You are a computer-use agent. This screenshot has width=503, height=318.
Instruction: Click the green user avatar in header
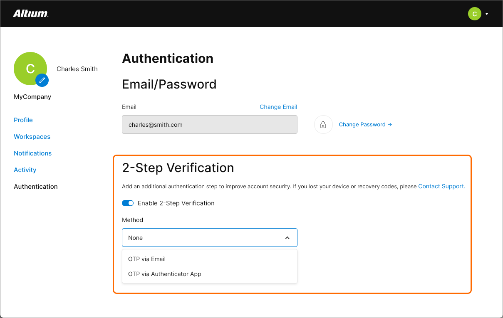(475, 14)
